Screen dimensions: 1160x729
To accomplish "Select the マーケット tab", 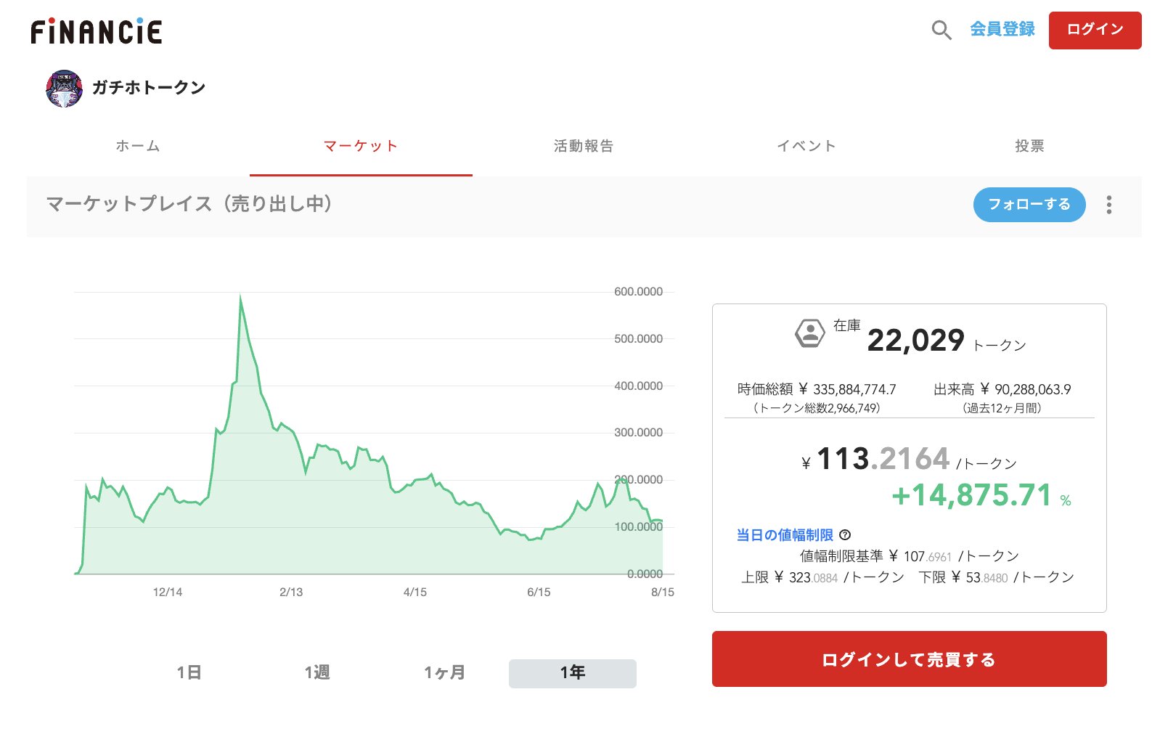I will tap(361, 146).
